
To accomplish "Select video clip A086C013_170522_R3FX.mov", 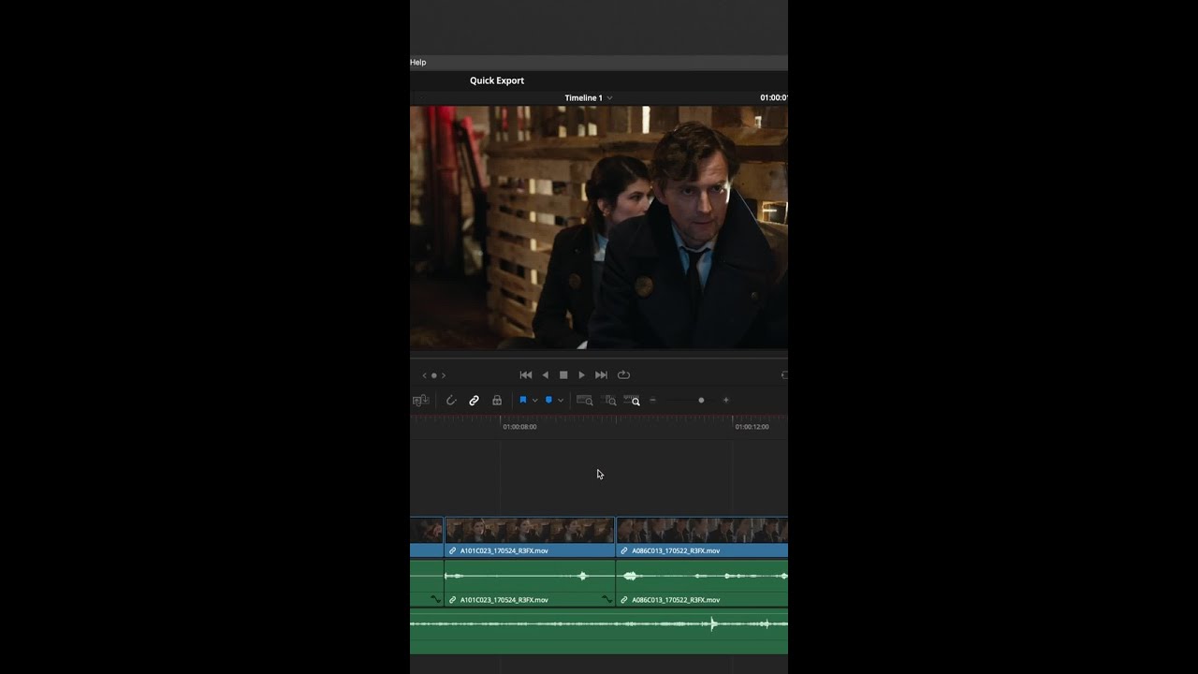I will point(702,537).
